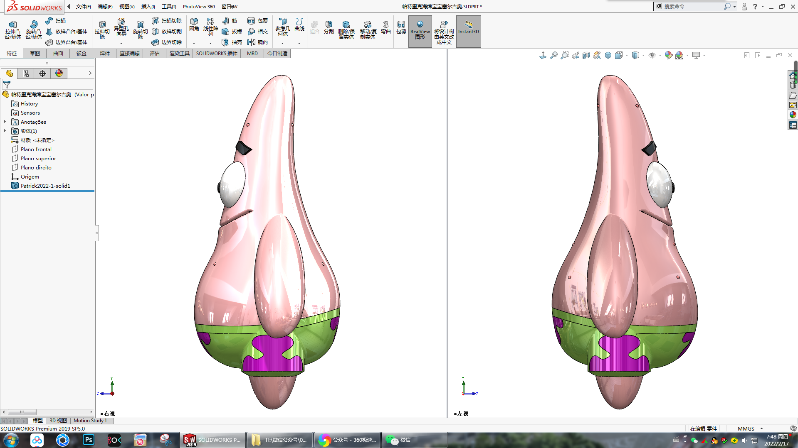
Task: Open the Motion Study 1 tab
Action: click(x=90, y=421)
